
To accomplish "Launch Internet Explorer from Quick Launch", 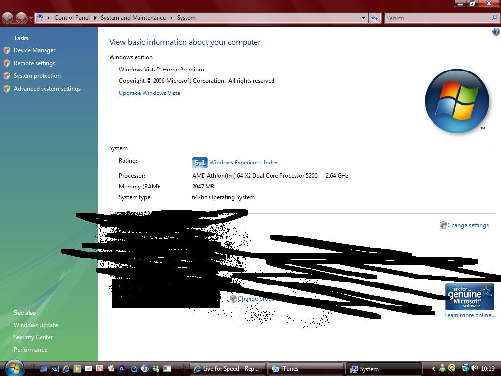I will tap(66, 369).
